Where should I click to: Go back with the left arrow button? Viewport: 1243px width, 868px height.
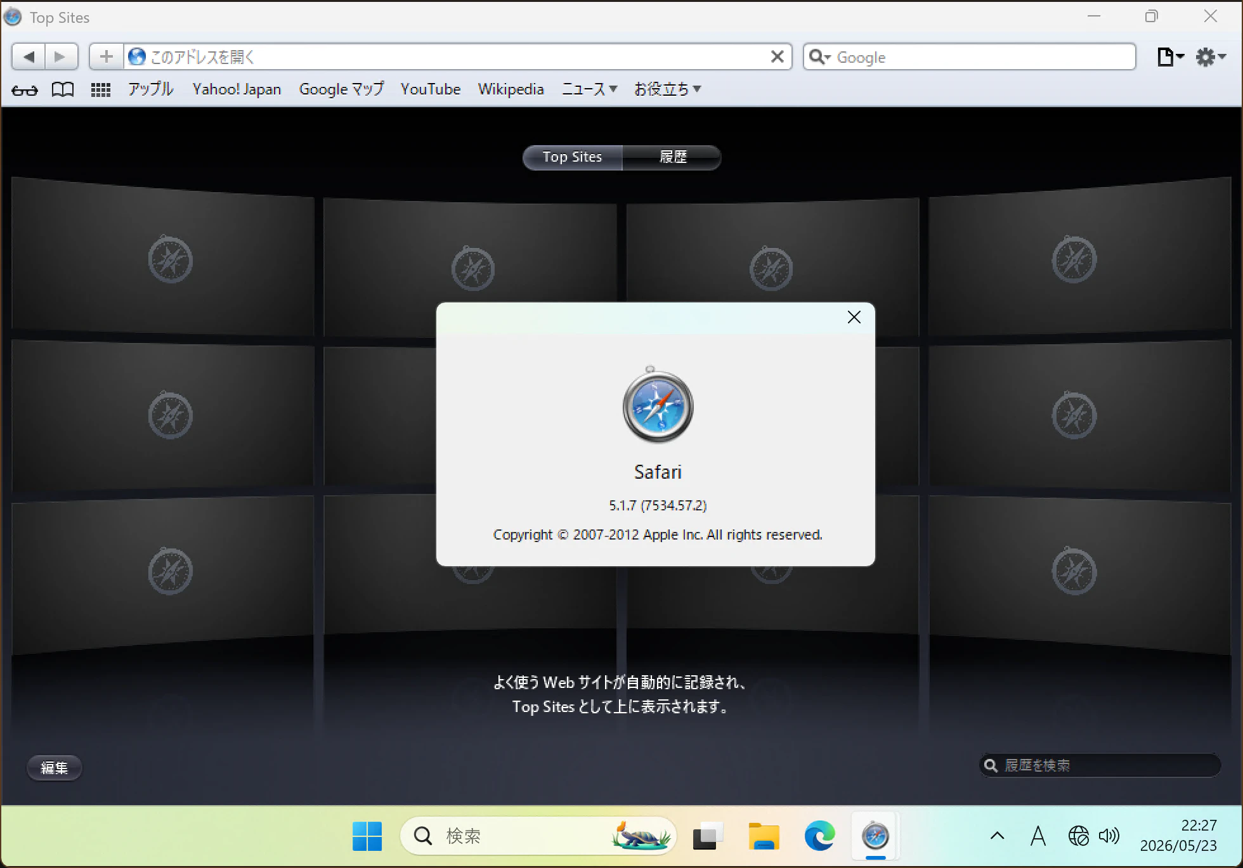[x=29, y=57]
